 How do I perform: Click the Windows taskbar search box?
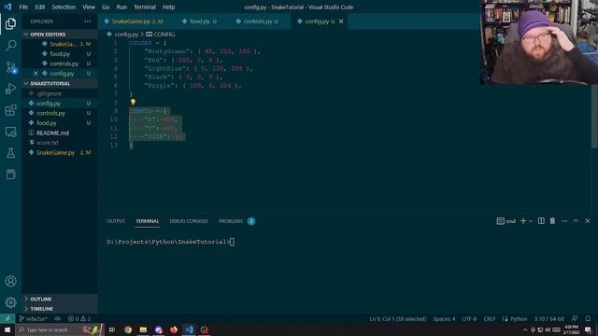pos(60,329)
